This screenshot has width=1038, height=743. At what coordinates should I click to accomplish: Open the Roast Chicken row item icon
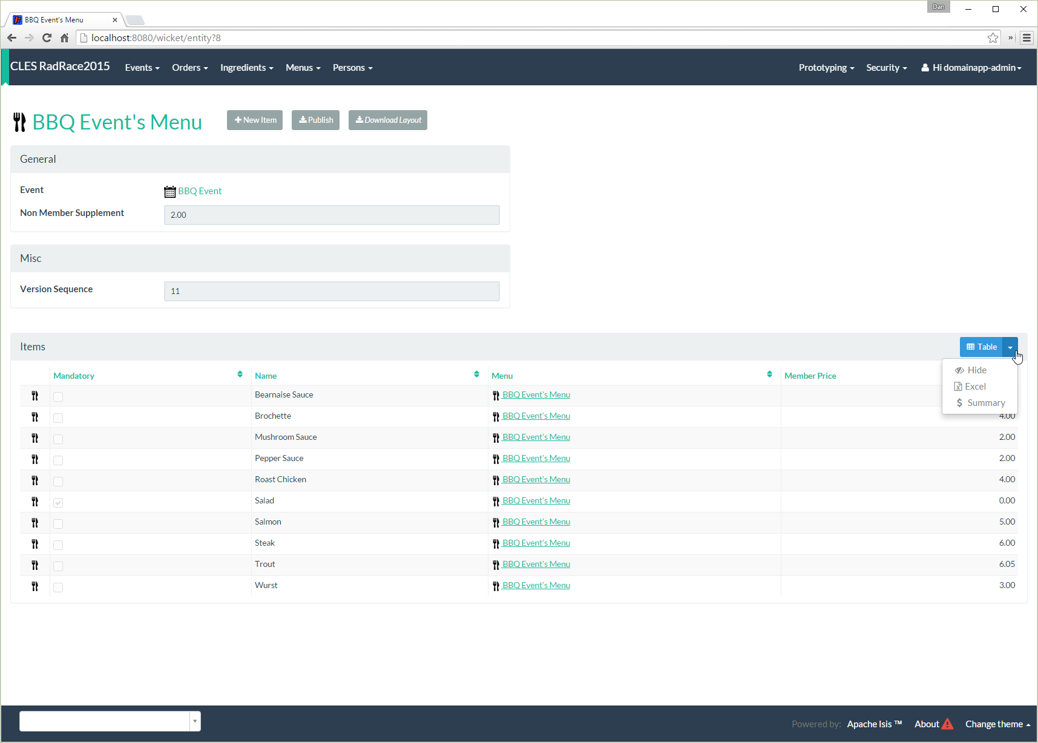tap(35, 480)
